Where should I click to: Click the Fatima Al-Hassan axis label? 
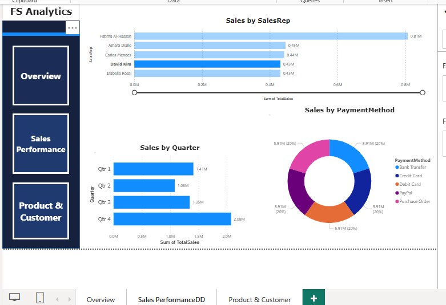(x=116, y=36)
